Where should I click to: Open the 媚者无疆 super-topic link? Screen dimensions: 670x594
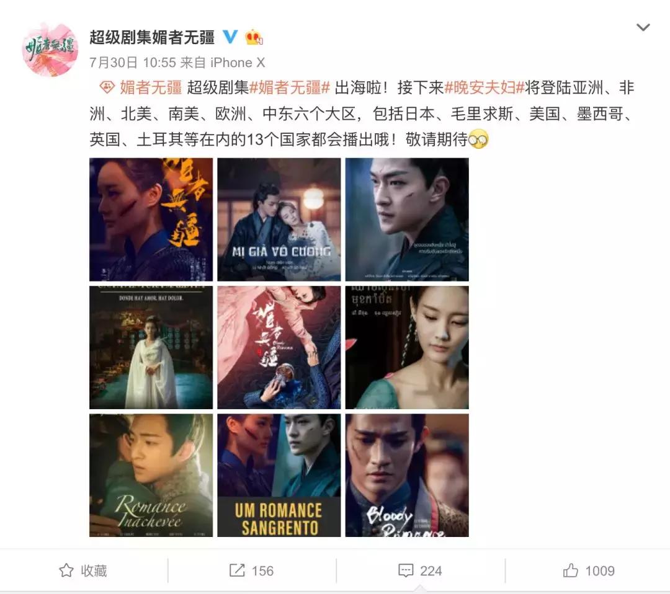pos(151,87)
